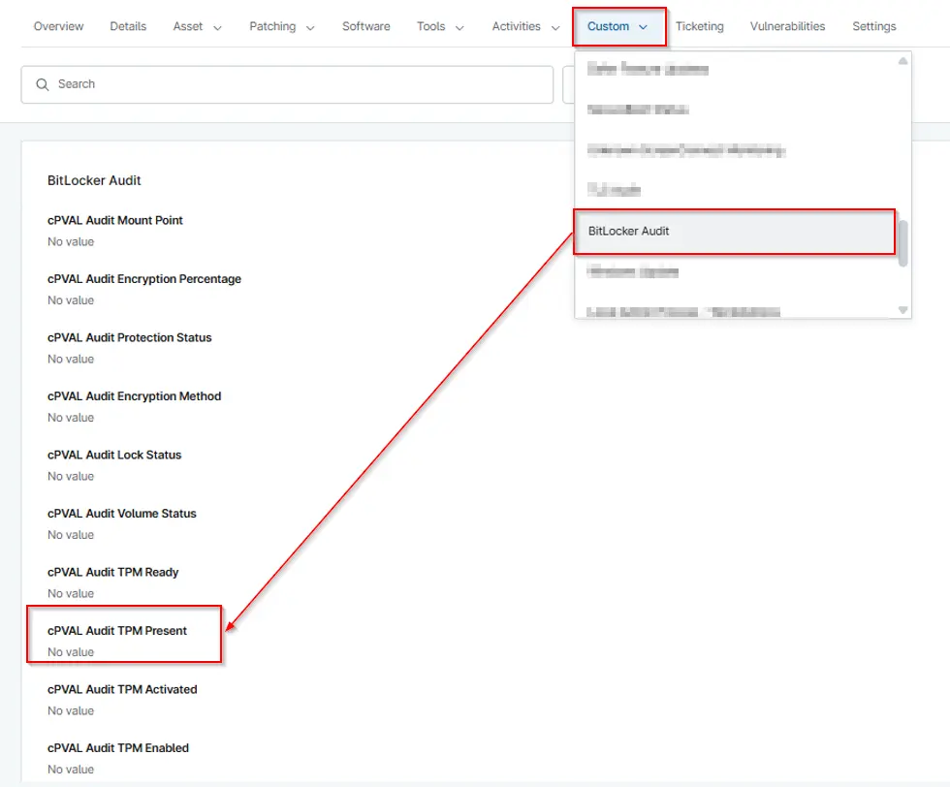Select cPVAL Audit Encryption Method label
950x787 pixels.
point(135,396)
